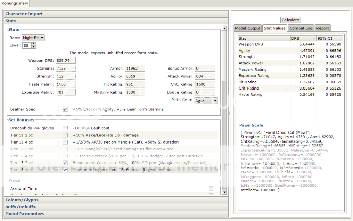This screenshot has height=221, width=353.
Task: Enable the Tier 11 4 pc bonus
Action: click(x=65, y=142)
